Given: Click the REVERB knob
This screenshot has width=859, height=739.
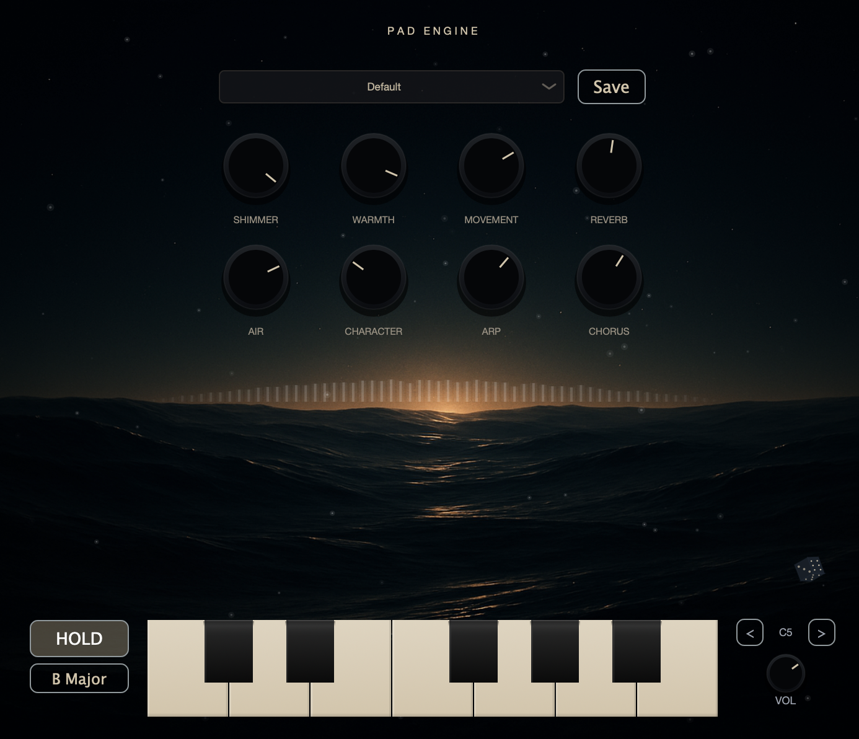Looking at the screenshot, I should point(609,166).
